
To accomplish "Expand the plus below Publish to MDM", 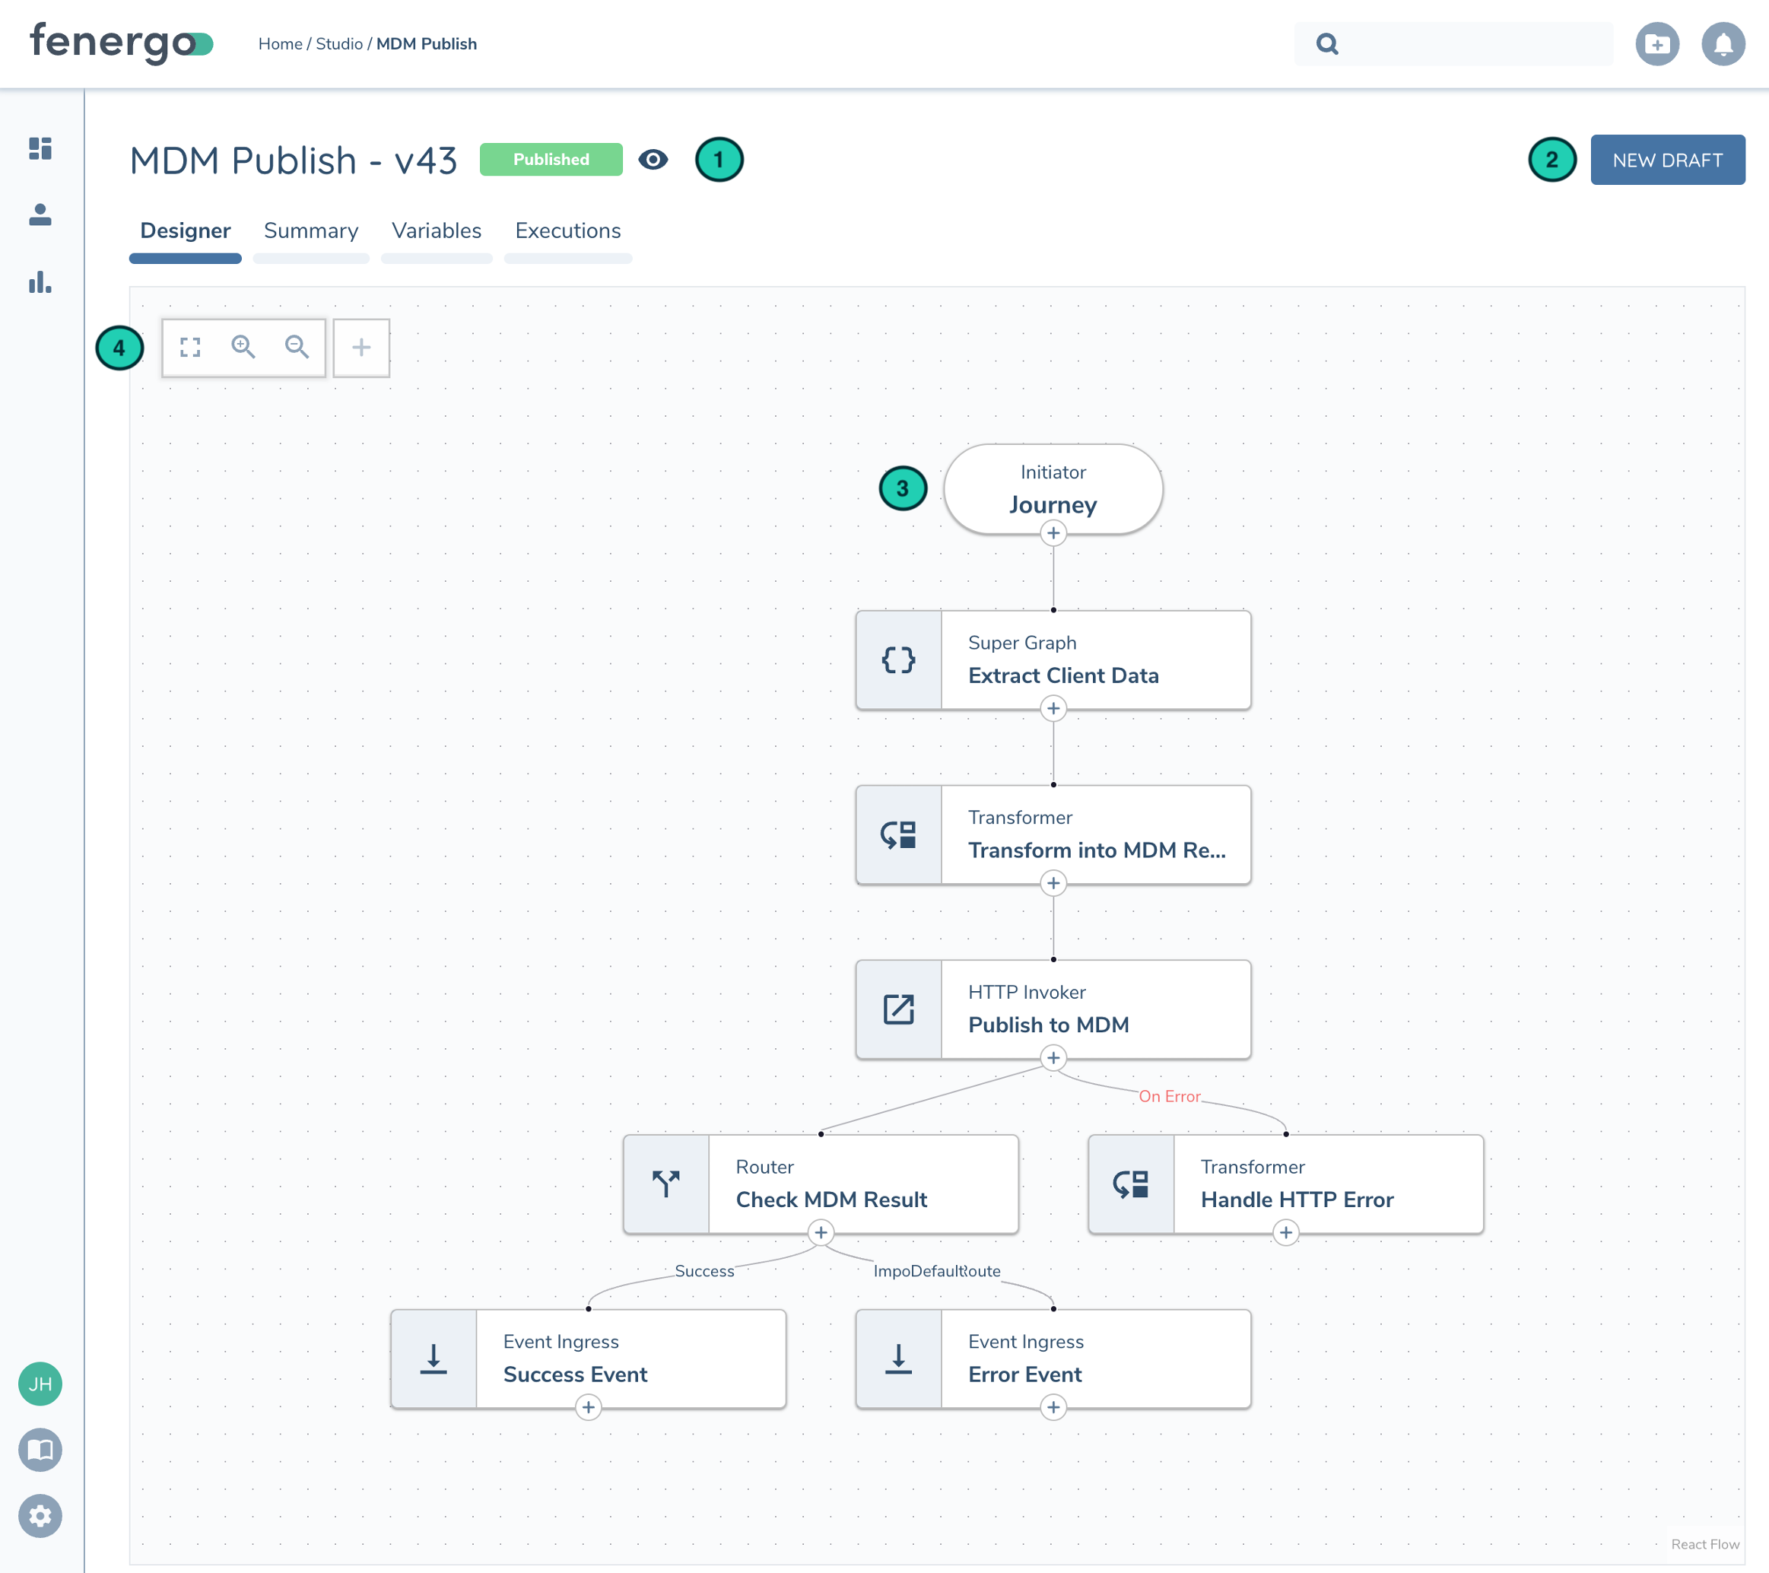I will point(1053,1058).
